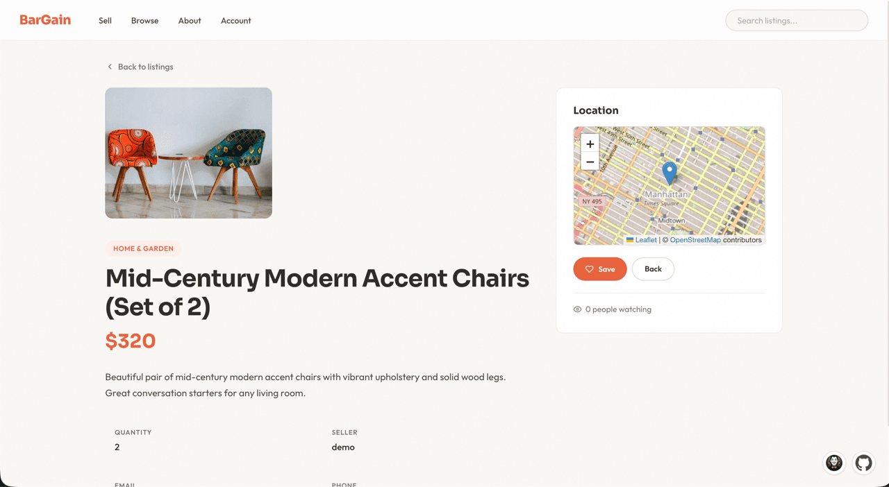Focus the Search listings field
The width and height of the screenshot is (889, 487).
click(797, 21)
